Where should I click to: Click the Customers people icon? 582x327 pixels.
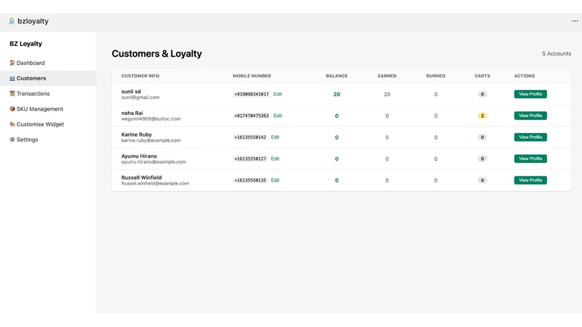pyautogui.click(x=12, y=78)
